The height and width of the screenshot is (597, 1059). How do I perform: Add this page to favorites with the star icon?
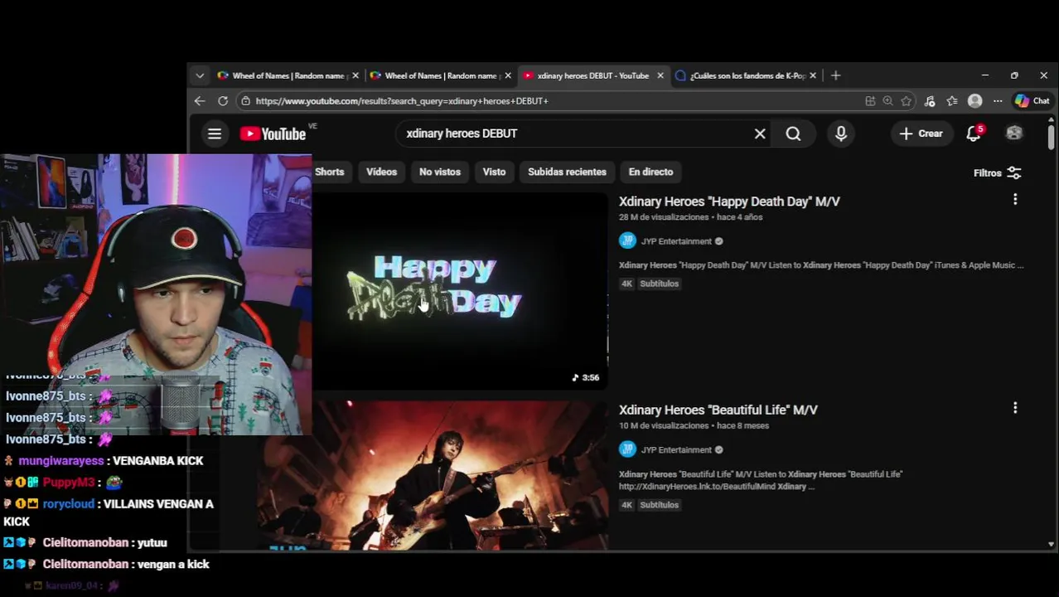click(x=907, y=101)
